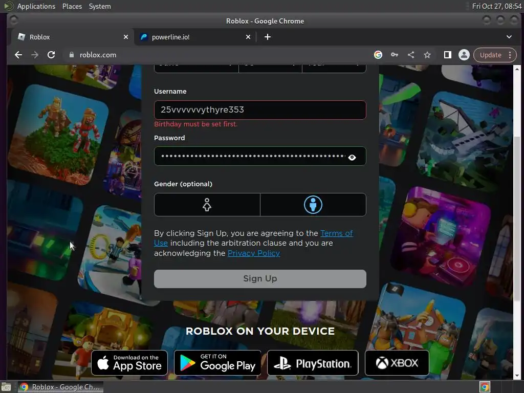Bookmark this page with the star icon
This screenshot has width=524, height=393.
coord(427,55)
